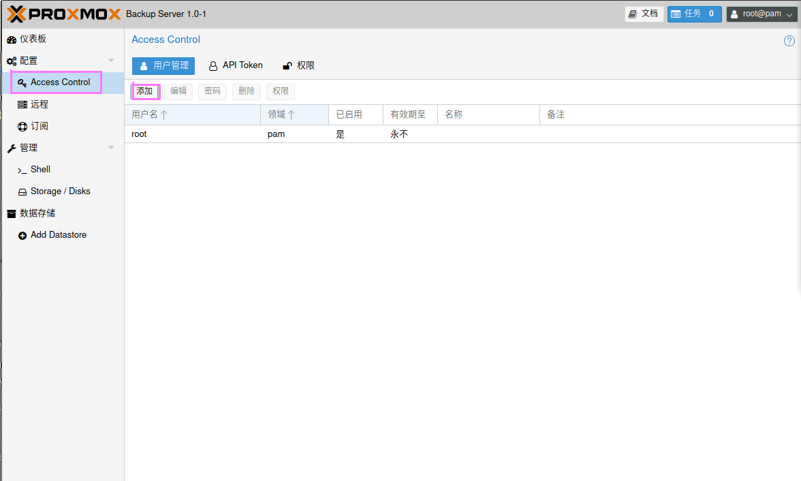This screenshot has width=801, height=481.
Task: Sort by 领域 column header
Action: click(x=295, y=114)
